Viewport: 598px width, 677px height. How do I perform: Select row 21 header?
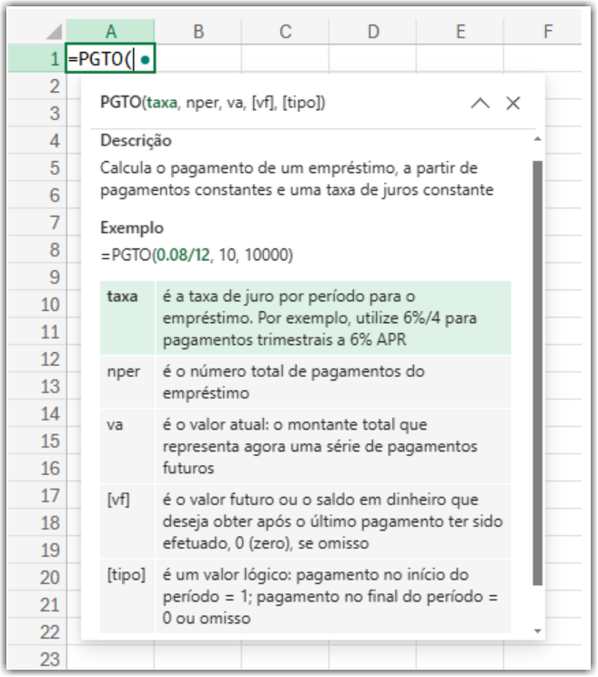pos(37,604)
